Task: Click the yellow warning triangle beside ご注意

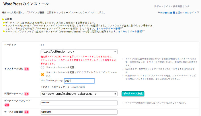Action: [x=3, y=19]
